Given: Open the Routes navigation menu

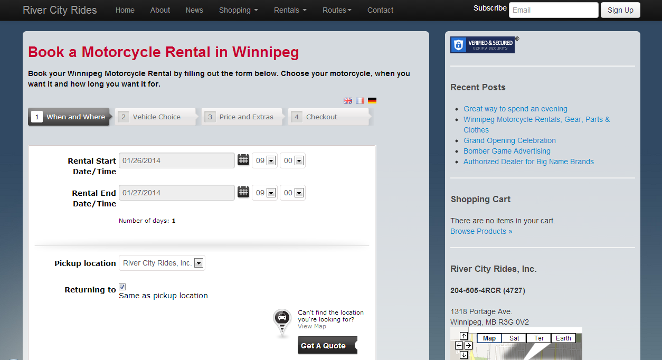Looking at the screenshot, I should click(x=337, y=10).
